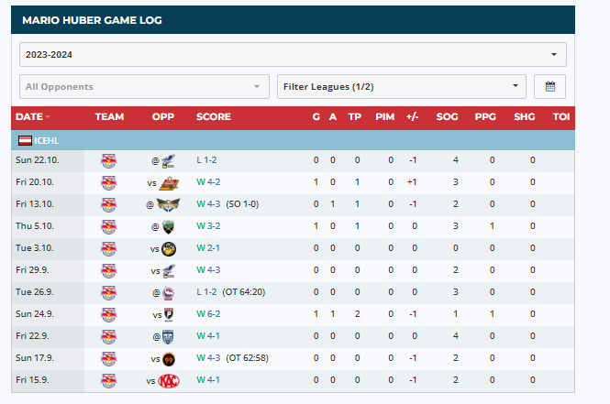Screen dimensions: 610x404
Task: Click opponent logo in the Fri 20.10. row
Action: (169, 182)
